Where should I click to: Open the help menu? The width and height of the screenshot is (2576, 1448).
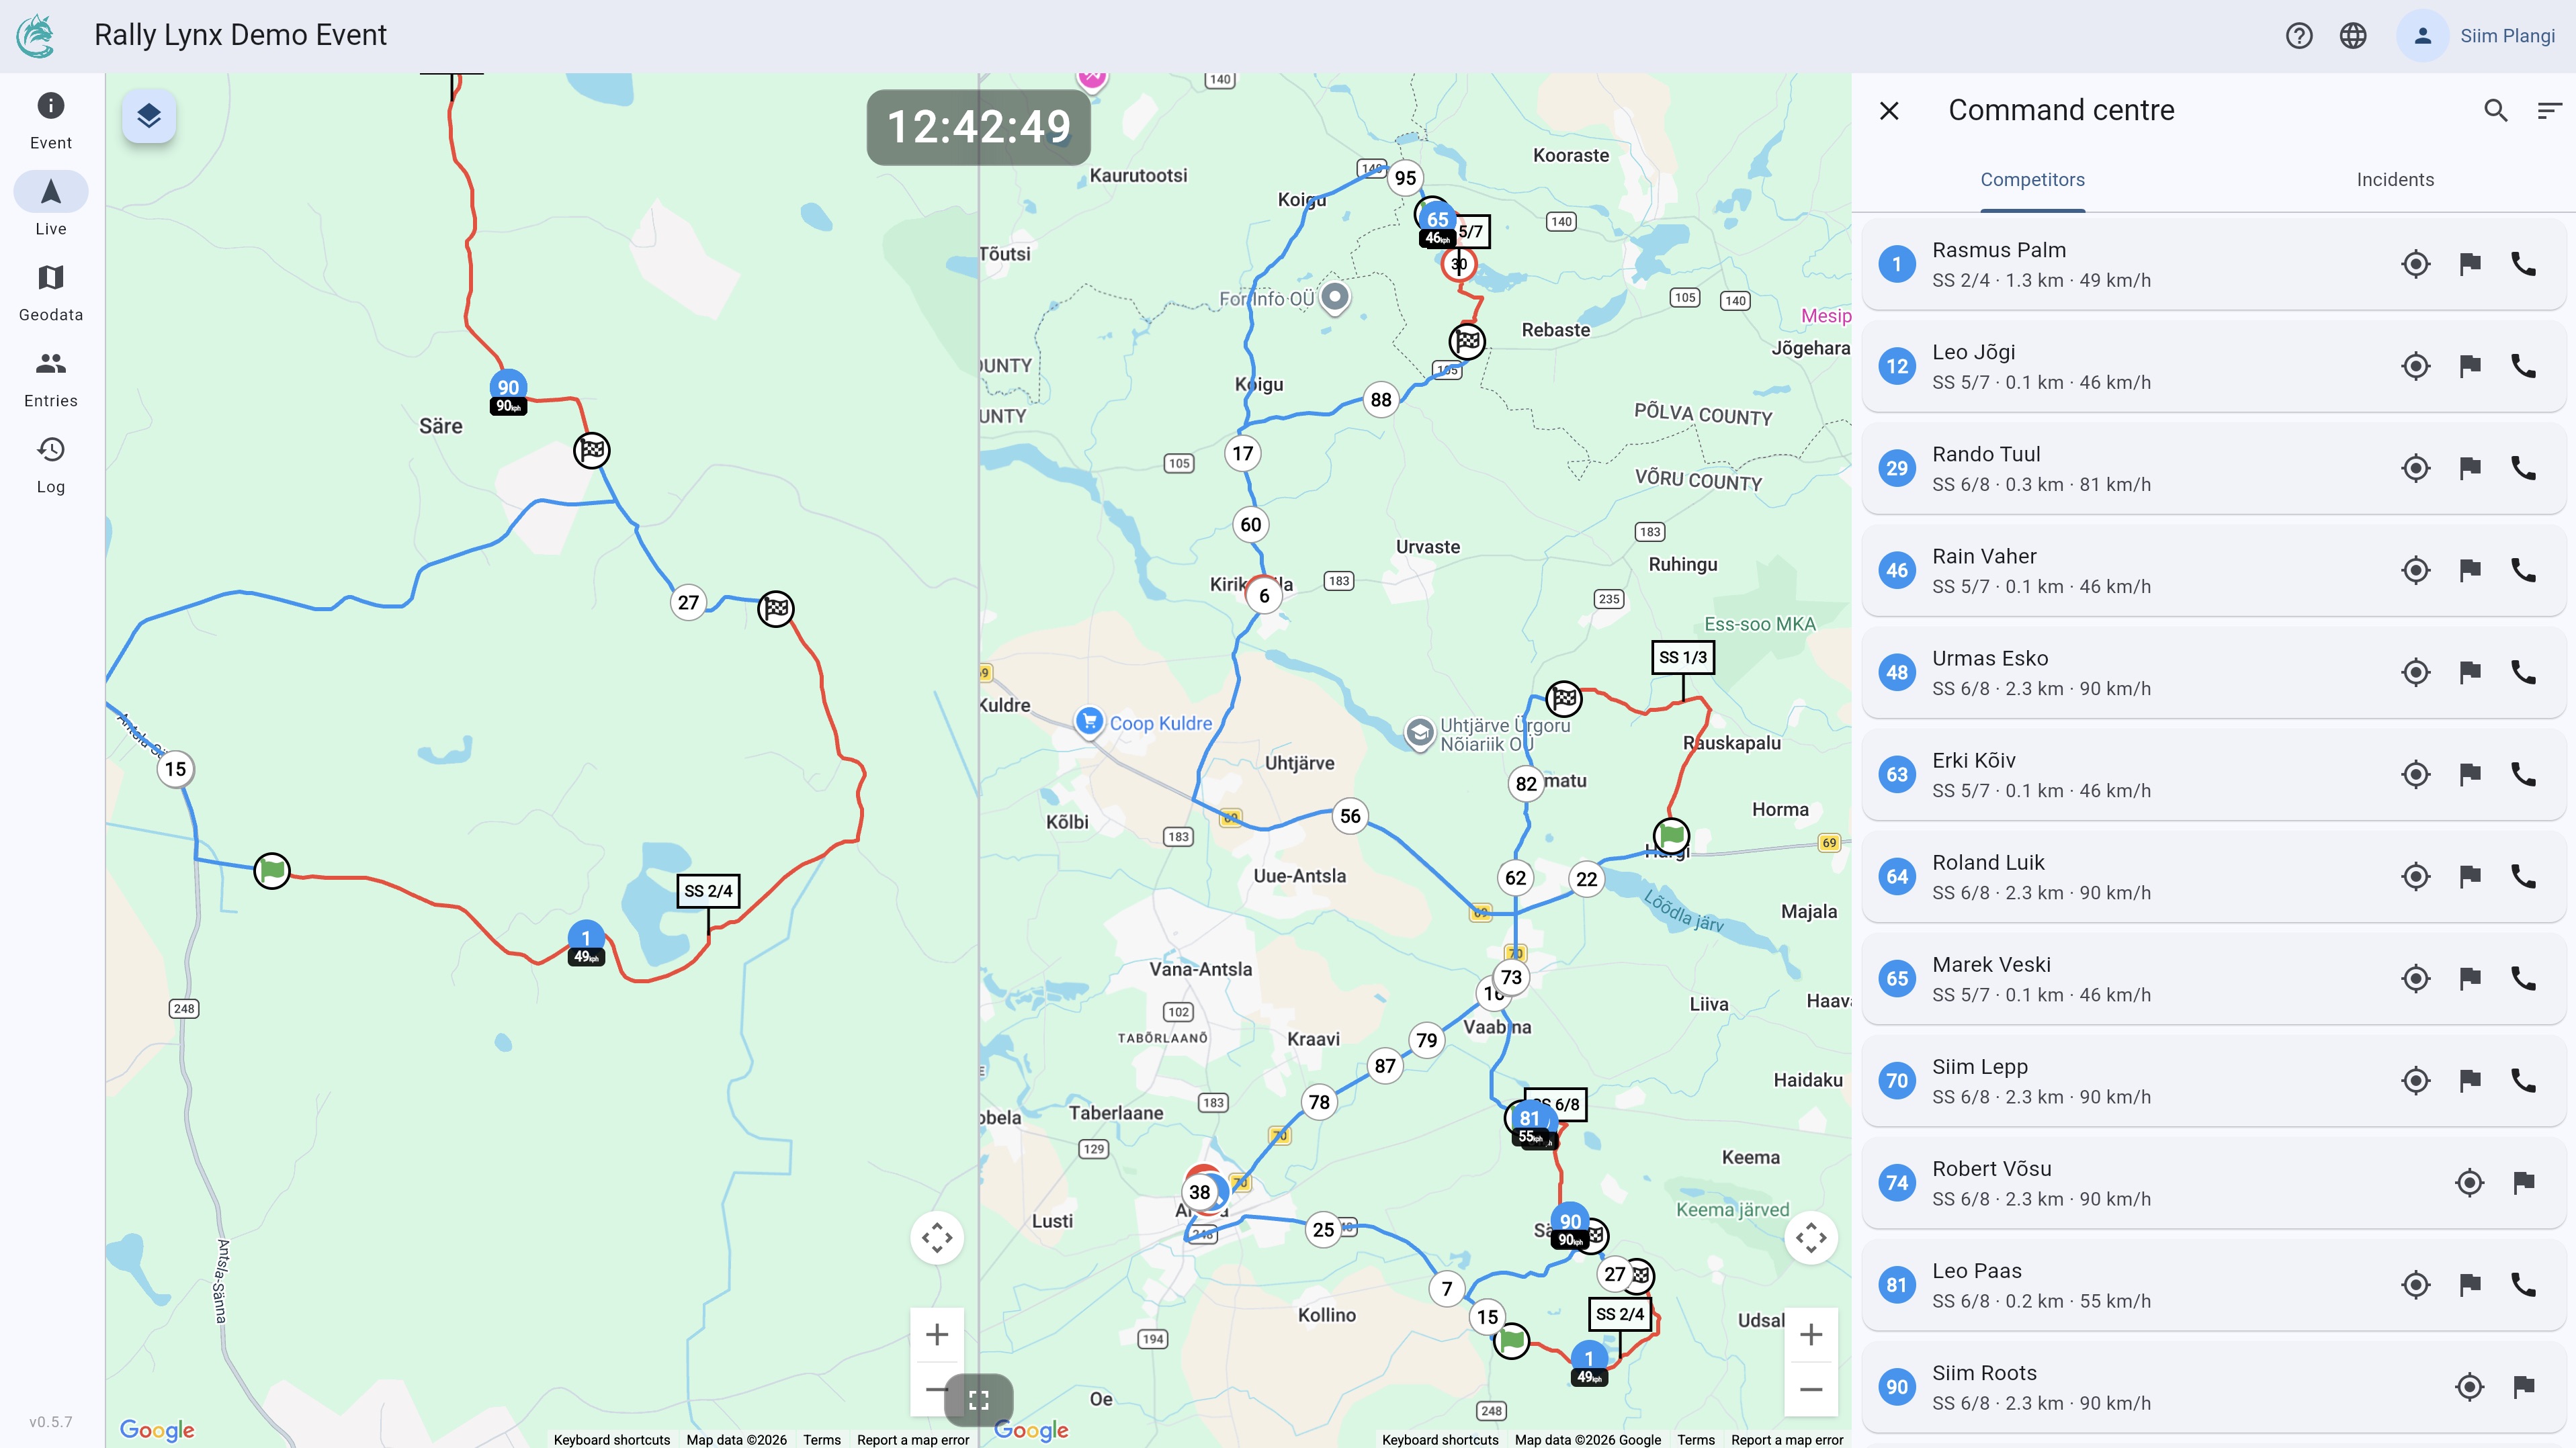[2300, 35]
